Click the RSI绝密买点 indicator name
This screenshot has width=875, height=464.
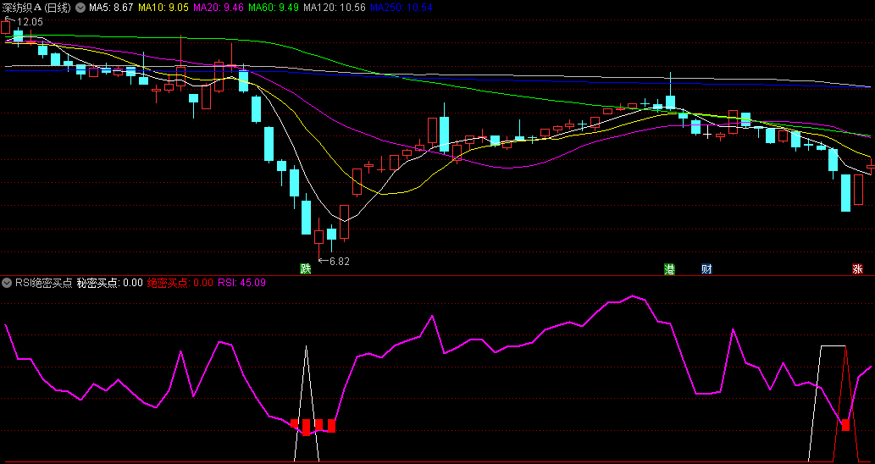tap(44, 283)
